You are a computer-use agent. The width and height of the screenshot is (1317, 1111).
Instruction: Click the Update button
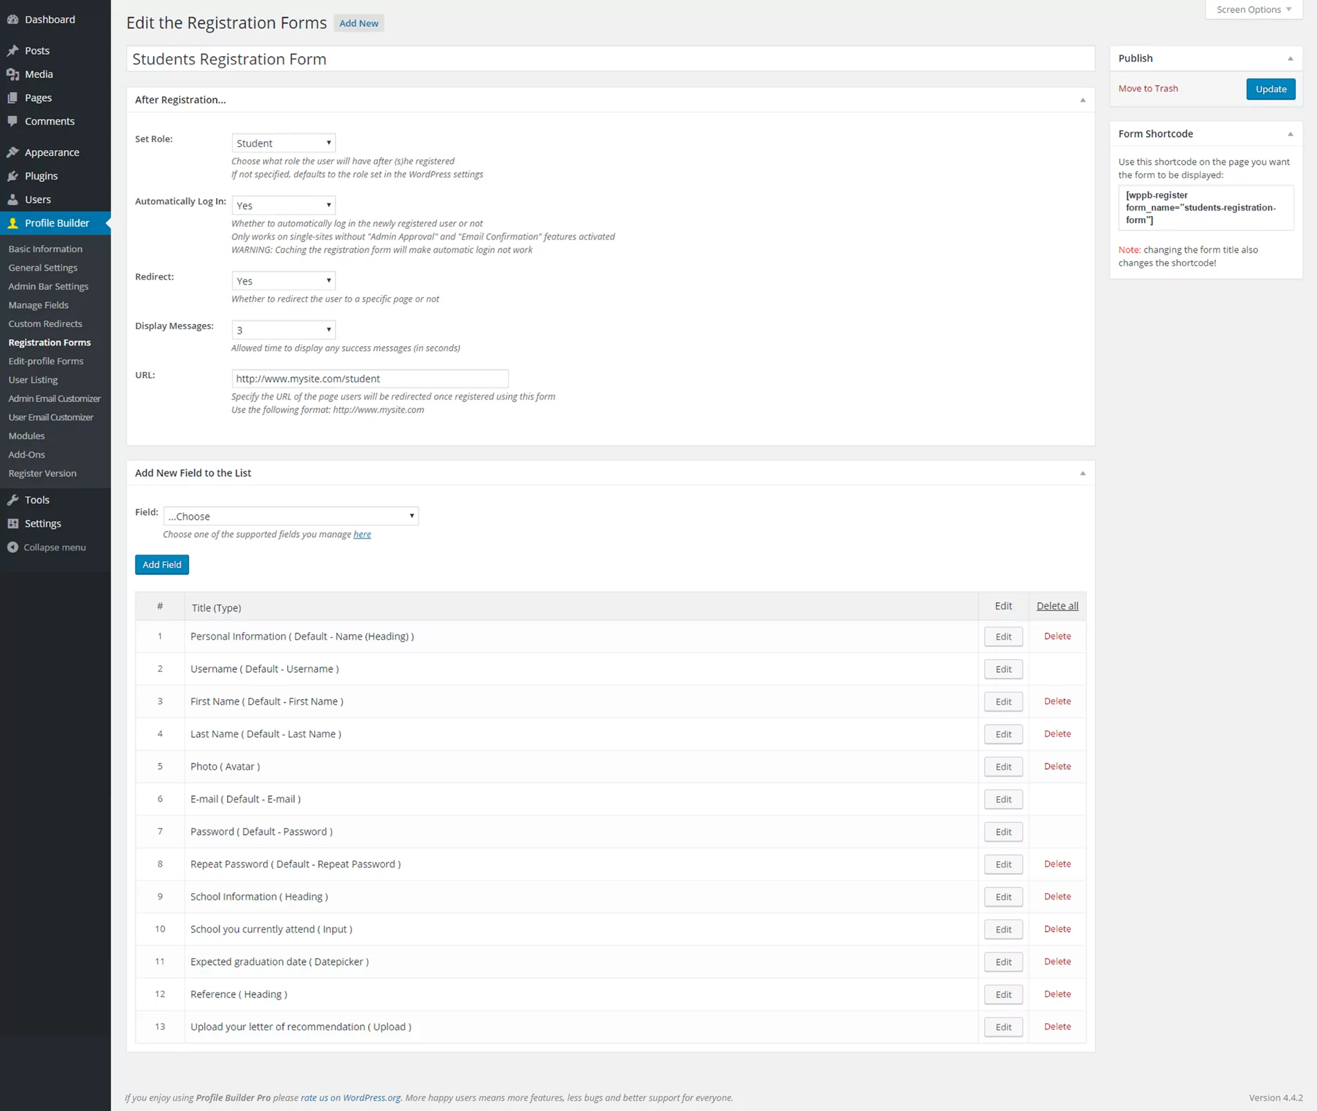[x=1271, y=89]
